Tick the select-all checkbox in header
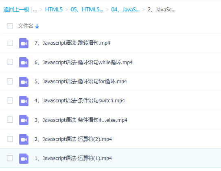This screenshot has width=221, height=171. pos(10,26)
